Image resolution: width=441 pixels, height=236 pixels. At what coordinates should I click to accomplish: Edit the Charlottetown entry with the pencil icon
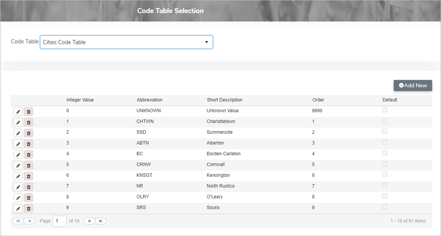pyautogui.click(x=18, y=122)
